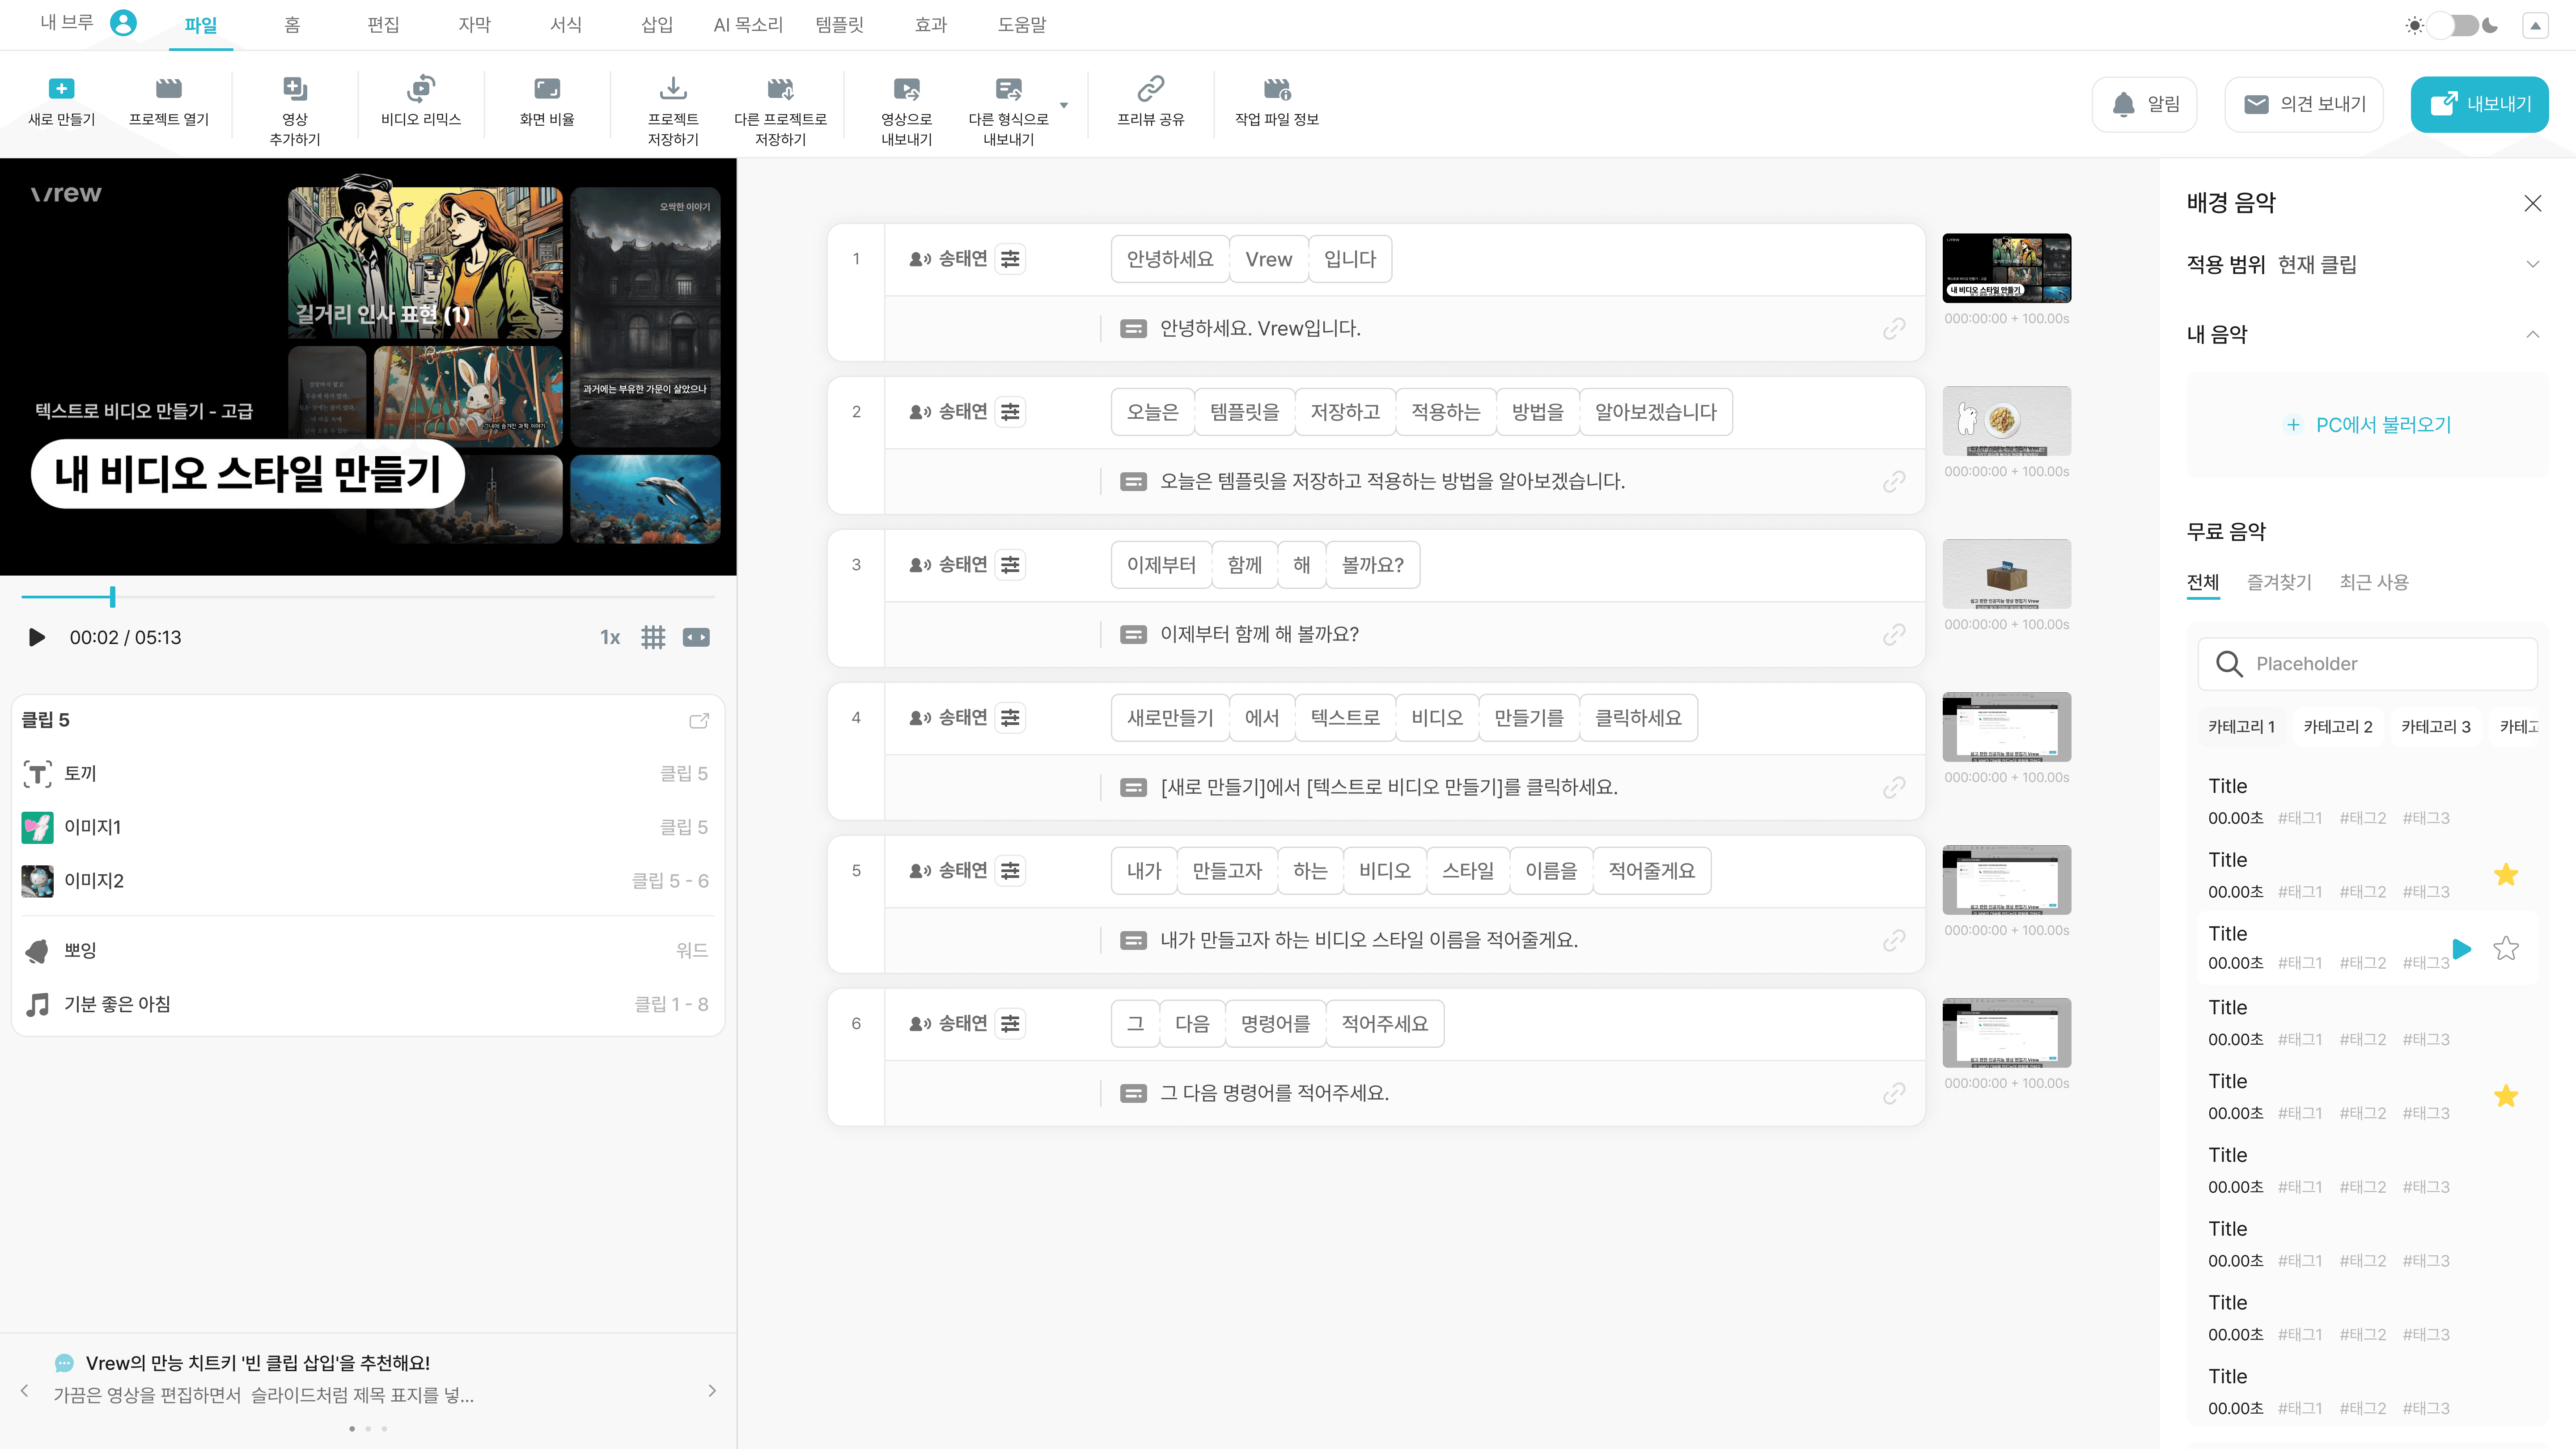2576x1449 pixels.
Task: Expand the 적용 범위 현재 클립 dropdown
Action: point(2532,264)
